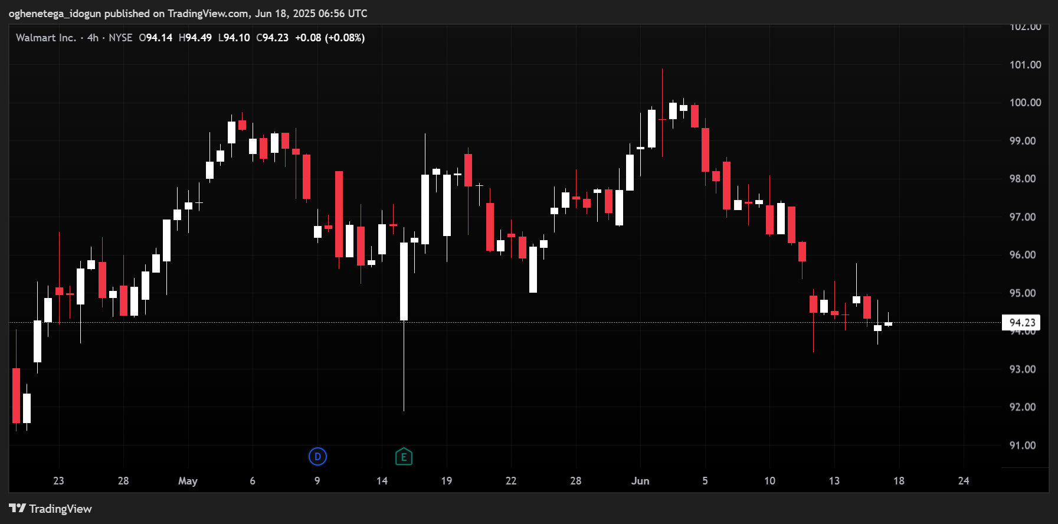The width and height of the screenshot is (1058, 524).
Task: Click the '22' date label on time axis
Action: tap(511, 481)
